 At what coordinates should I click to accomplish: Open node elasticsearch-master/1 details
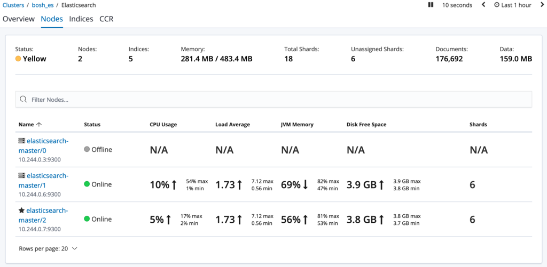43,180
